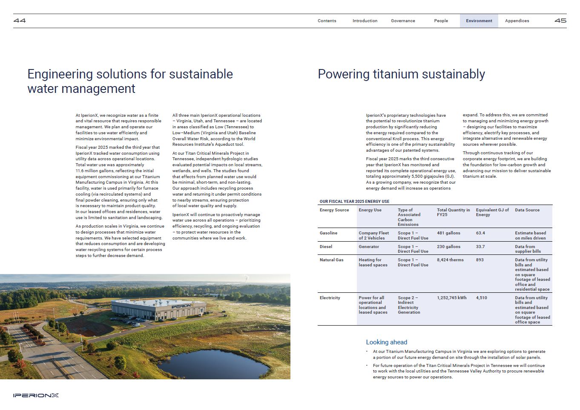Click the sustainable water management heading
Image resolution: width=580 pixels, height=410 pixels.
pos(130,81)
